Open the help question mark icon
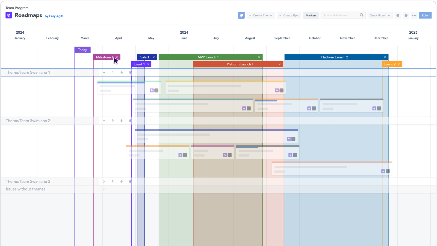The height and width of the screenshot is (246, 437). 406,15
